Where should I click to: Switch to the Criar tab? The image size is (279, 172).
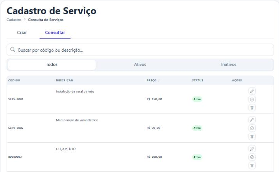[x=22, y=32]
